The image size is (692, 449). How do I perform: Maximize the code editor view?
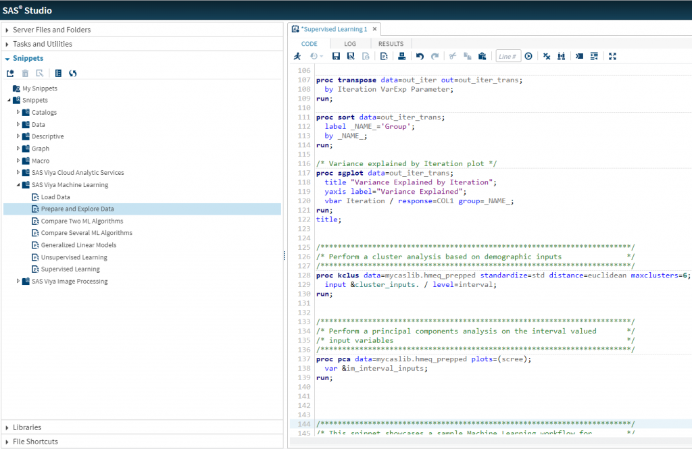(612, 56)
